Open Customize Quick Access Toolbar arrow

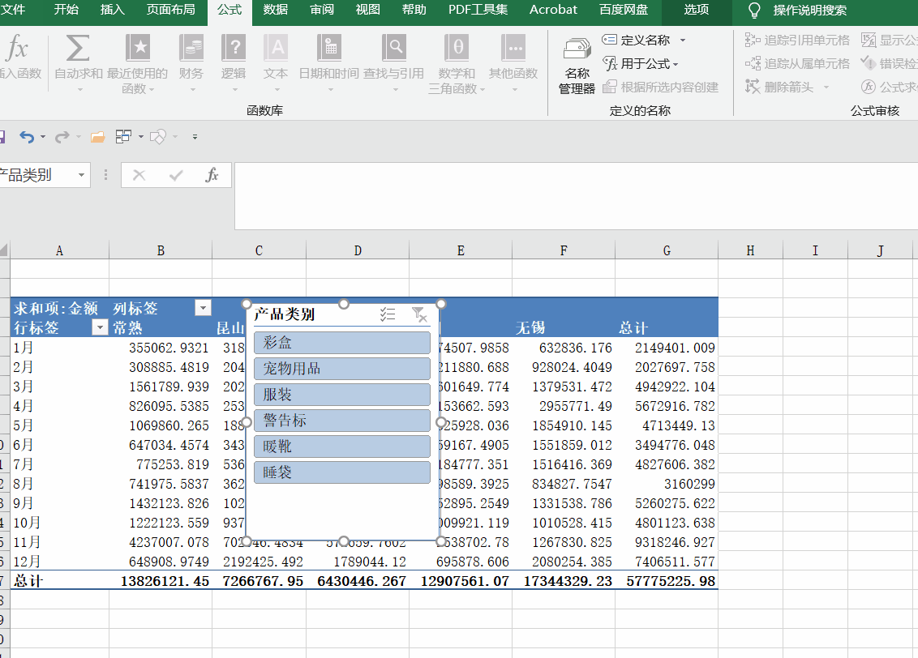195,137
